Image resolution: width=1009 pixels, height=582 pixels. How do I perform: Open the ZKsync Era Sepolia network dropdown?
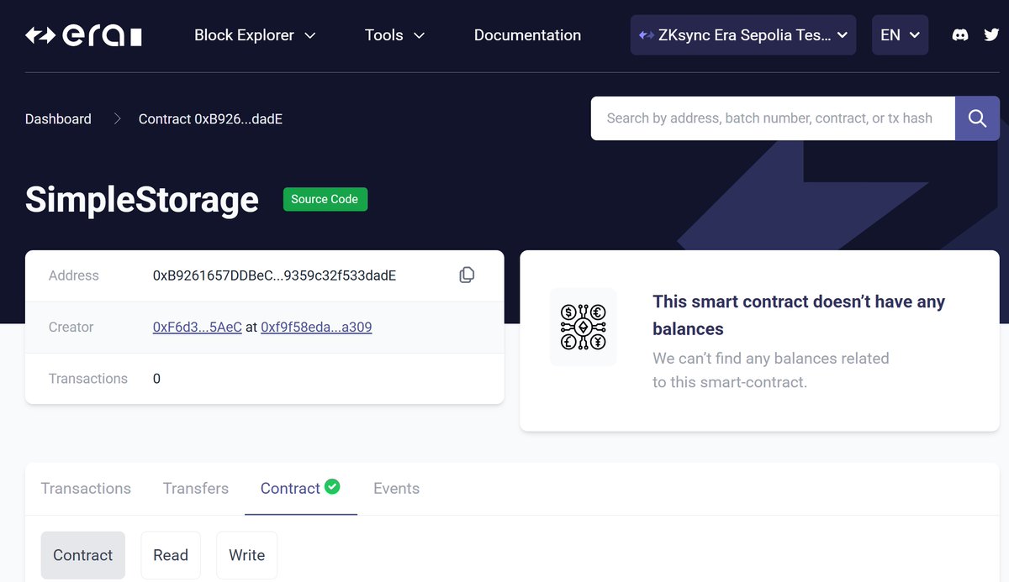743,35
